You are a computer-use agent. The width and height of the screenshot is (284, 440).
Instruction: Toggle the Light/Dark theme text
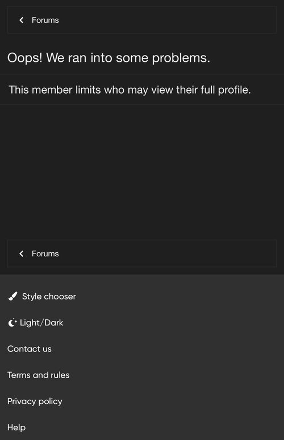(41, 323)
